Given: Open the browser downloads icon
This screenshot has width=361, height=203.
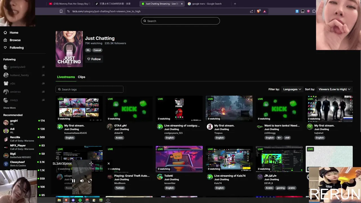Looking at the screenshot, I should point(297,11).
